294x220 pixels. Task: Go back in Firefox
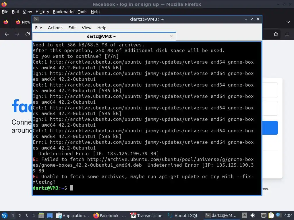click(x=7, y=34)
